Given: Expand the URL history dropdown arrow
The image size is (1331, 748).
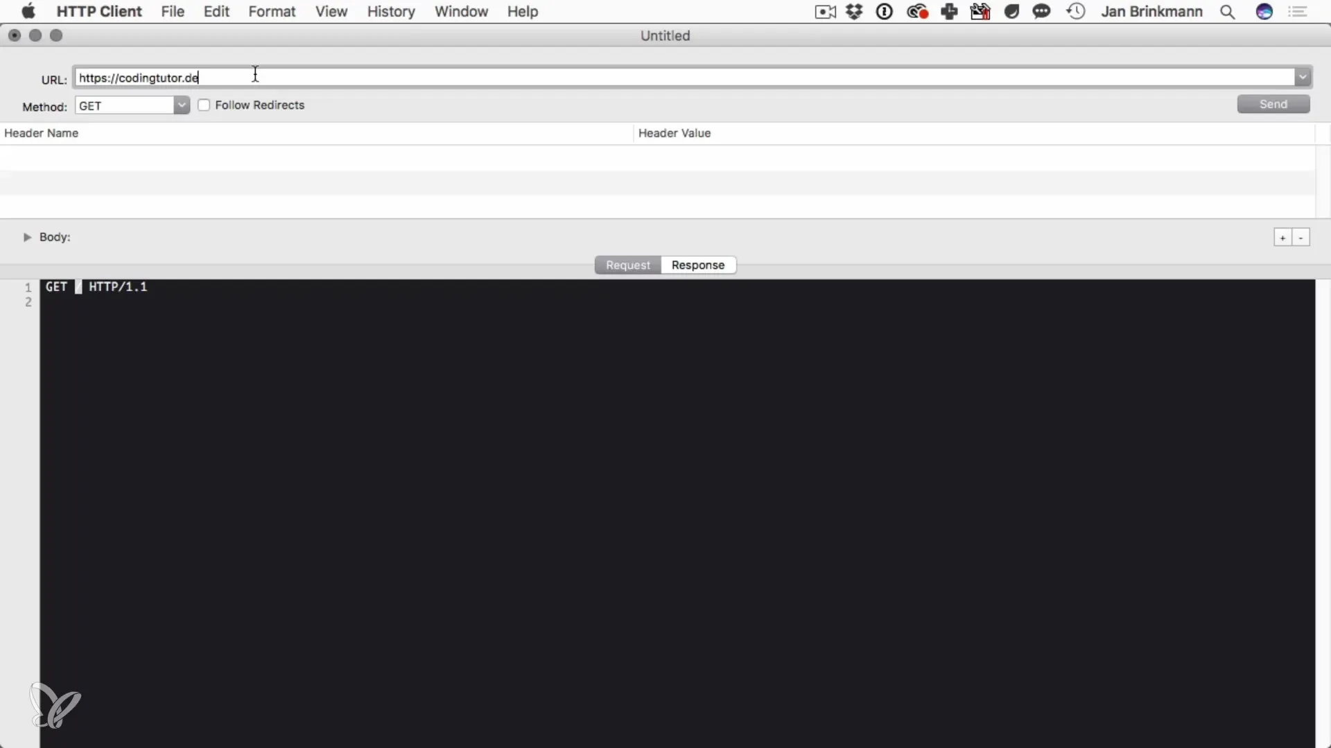Looking at the screenshot, I should click(x=1303, y=78).
